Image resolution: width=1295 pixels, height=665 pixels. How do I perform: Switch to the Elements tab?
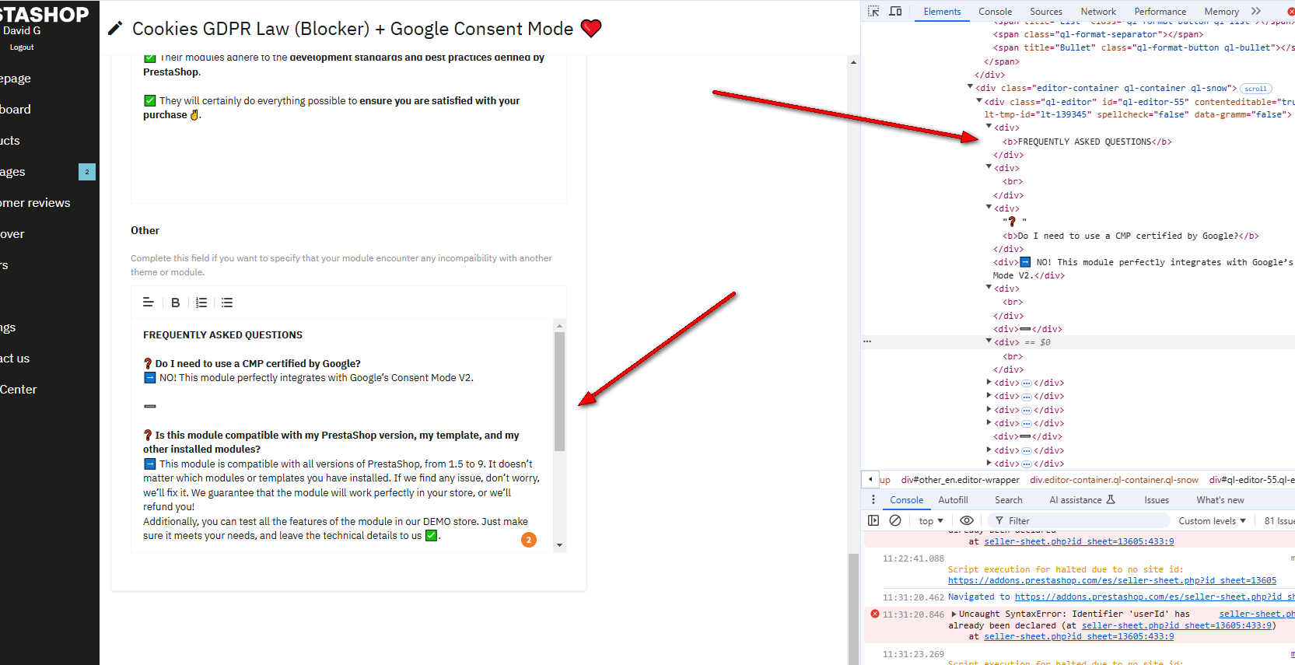[x=942, y=12]
